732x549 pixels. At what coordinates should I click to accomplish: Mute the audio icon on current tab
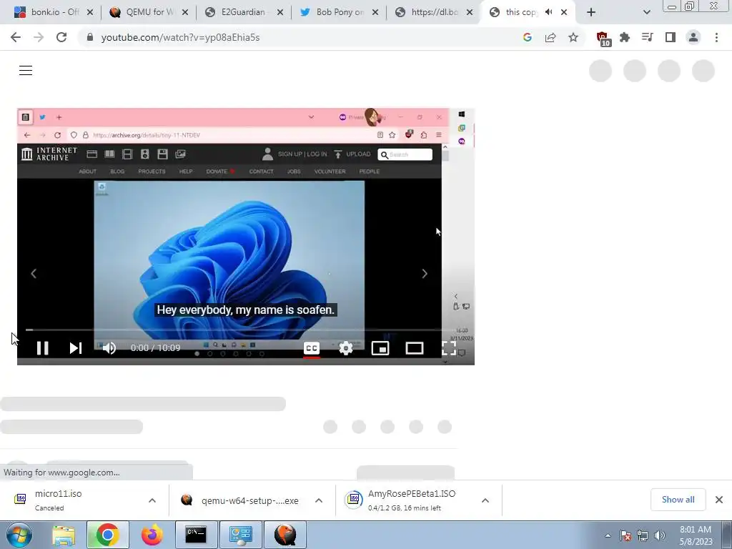tap(549, 12)
